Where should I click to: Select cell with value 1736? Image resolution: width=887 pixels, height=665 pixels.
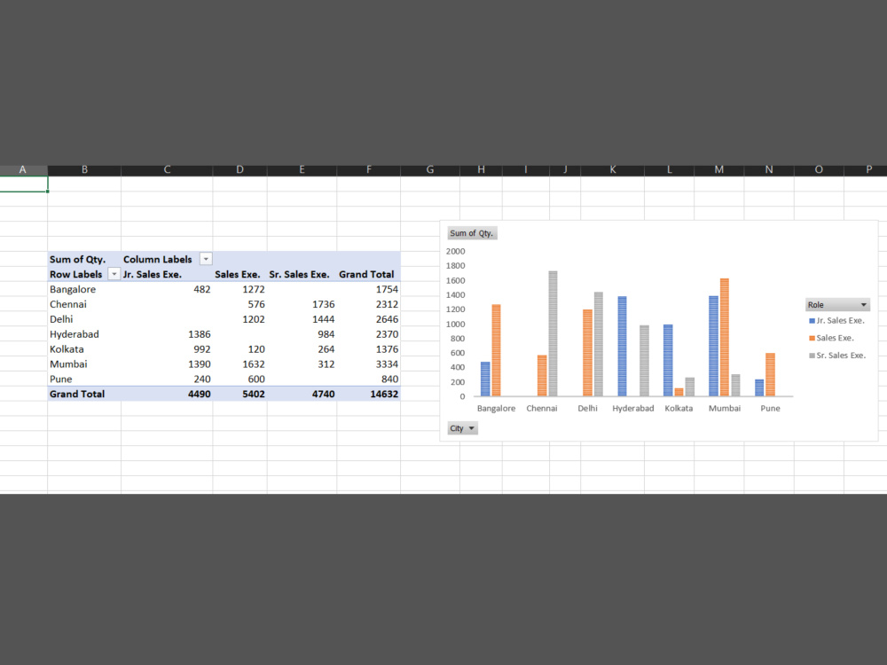[x=302, y=304]
